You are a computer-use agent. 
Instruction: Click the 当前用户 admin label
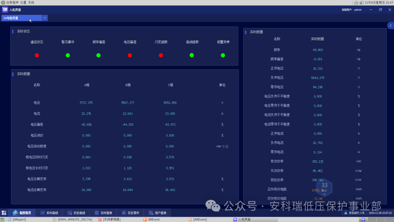click(352, 10)
